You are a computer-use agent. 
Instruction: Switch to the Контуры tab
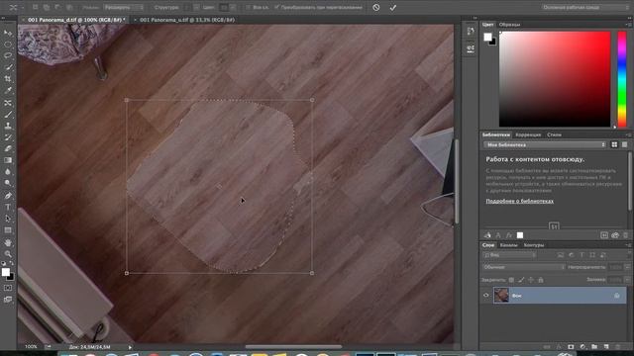point(534,245)
